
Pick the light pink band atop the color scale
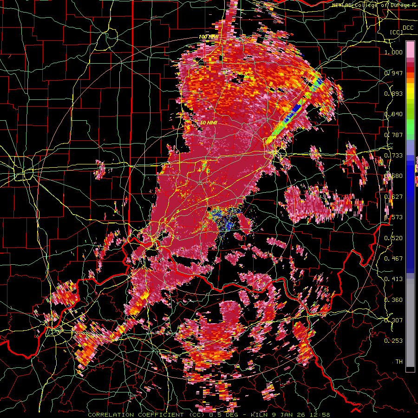[x=410, y=49]
